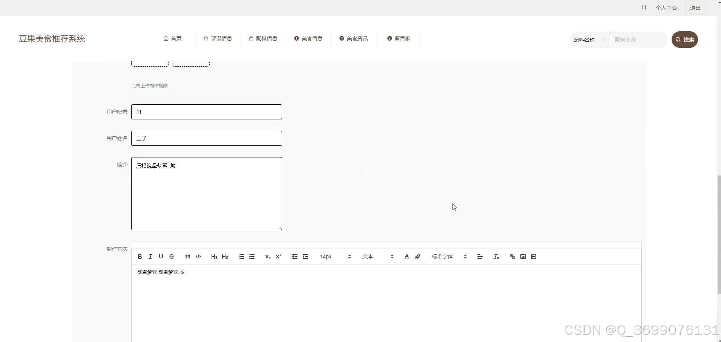Select the underline icon
The image size is (721, 342).
click(161, 256)
